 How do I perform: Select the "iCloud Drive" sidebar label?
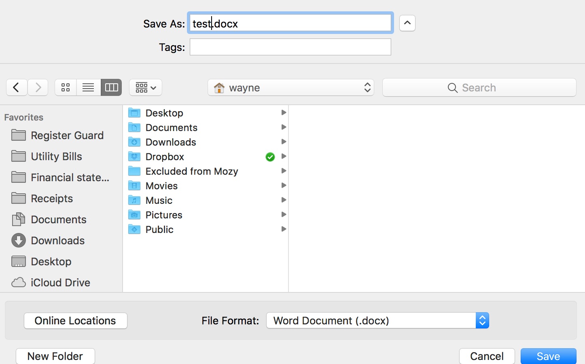click(x=61, y=283)
